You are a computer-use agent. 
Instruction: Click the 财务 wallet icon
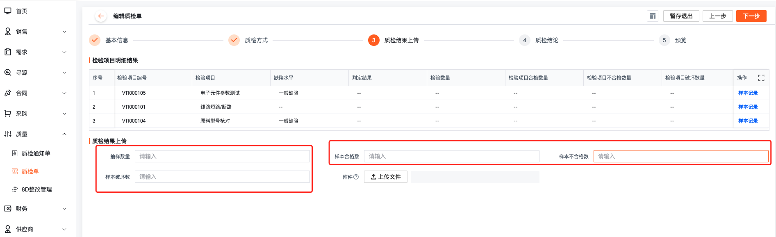coord(8,209)
